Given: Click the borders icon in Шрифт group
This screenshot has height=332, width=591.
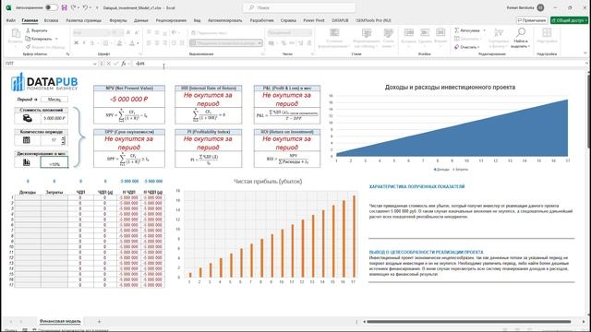Looking at the screenshot, I should 106,43.
